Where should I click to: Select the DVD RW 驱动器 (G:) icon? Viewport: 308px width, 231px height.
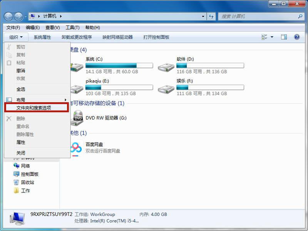click(76, 118)
